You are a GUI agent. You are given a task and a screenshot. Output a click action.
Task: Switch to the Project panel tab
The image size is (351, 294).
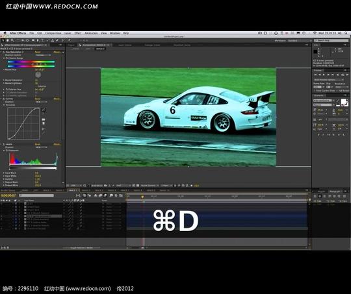[x=71, y=45]
